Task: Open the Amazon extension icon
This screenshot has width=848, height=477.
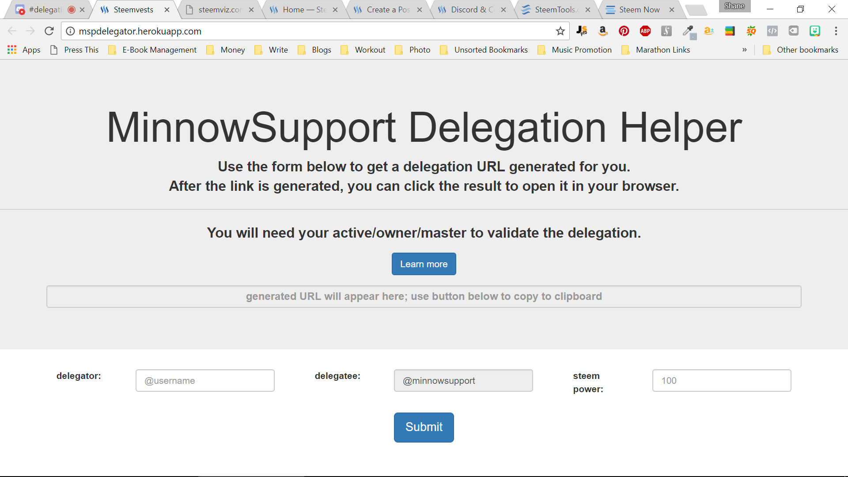Action: click(x=603, y=31)
